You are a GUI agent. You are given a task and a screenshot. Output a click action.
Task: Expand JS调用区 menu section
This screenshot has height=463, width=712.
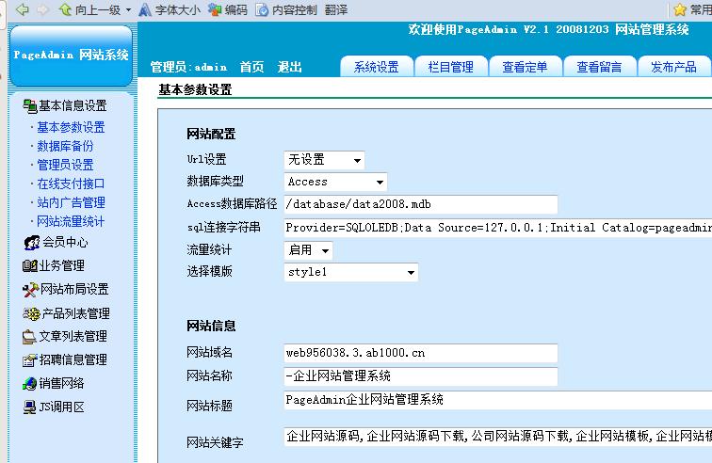pyautogui.click(x=62, y=407)
